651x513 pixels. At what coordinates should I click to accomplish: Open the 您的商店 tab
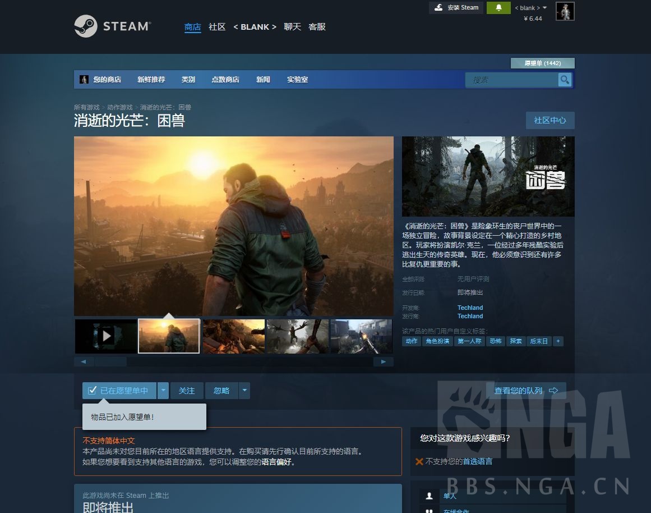pos(107,79)
